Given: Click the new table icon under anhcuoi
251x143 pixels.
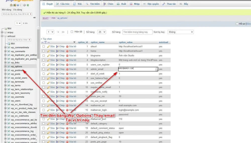Looking at the screenshot, I should point(9,43).
